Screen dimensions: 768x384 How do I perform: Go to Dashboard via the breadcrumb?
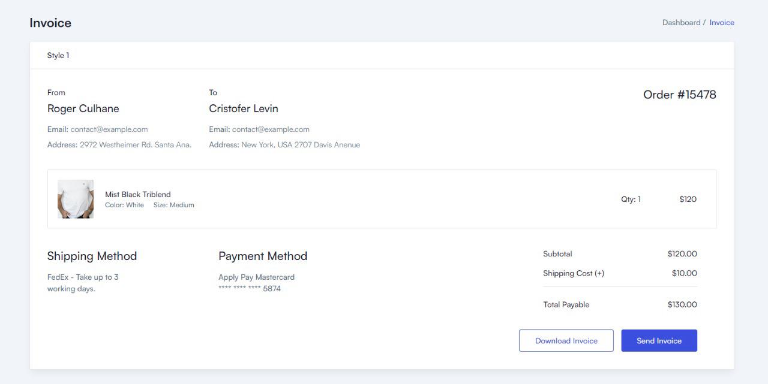(x=681, y=23)
